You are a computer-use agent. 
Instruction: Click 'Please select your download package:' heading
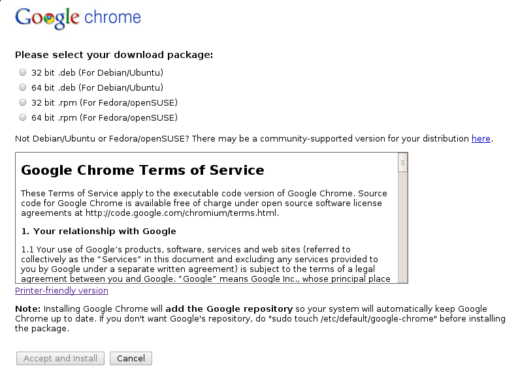click(x=114, y=55)
